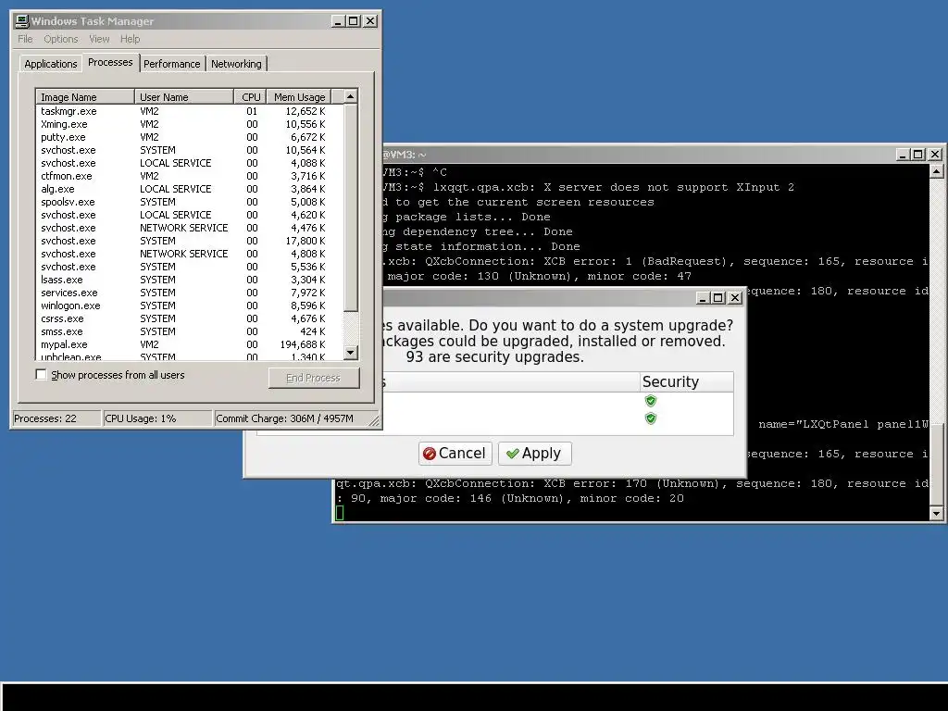Click the End Process button

(x=314, y=378)
